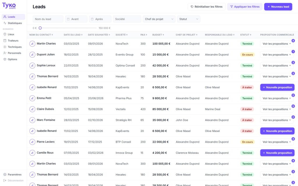The width and height of the screenshot is (298, 186).
Task: Expand Voir les propositions for Marc Fontaine
Action: 277,120
